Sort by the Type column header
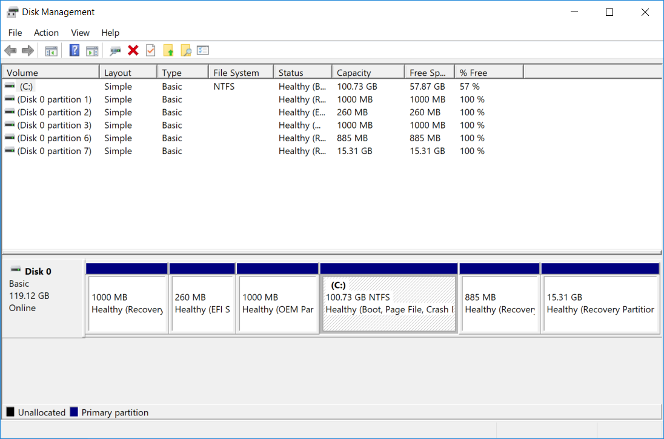 click(183, 73)
